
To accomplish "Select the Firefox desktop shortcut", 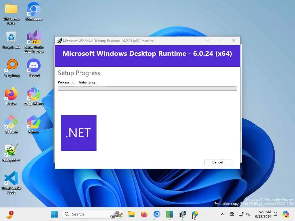I will coord(11,96).
